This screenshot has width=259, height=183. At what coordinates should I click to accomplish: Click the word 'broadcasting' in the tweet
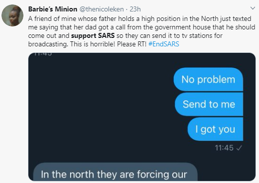48,44
